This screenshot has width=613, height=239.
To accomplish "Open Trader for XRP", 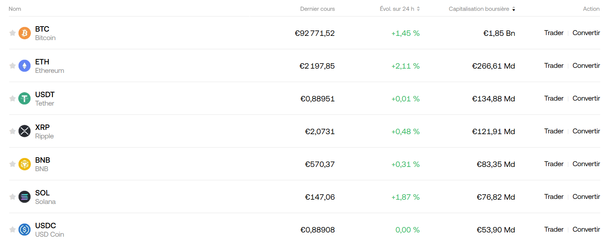I will tap(554, 131).
